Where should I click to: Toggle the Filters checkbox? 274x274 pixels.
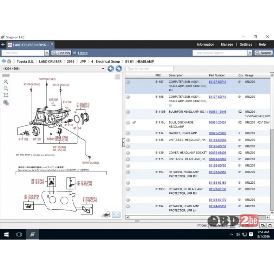75,53
